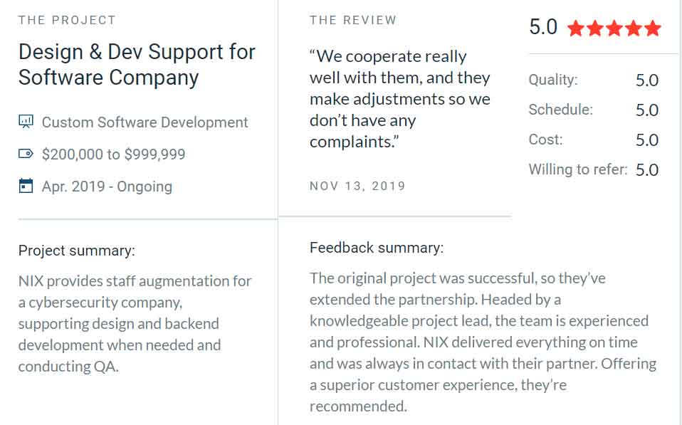The image size is (682, 425).
Task: Click the second red rating star
Action: coord(595,28)
